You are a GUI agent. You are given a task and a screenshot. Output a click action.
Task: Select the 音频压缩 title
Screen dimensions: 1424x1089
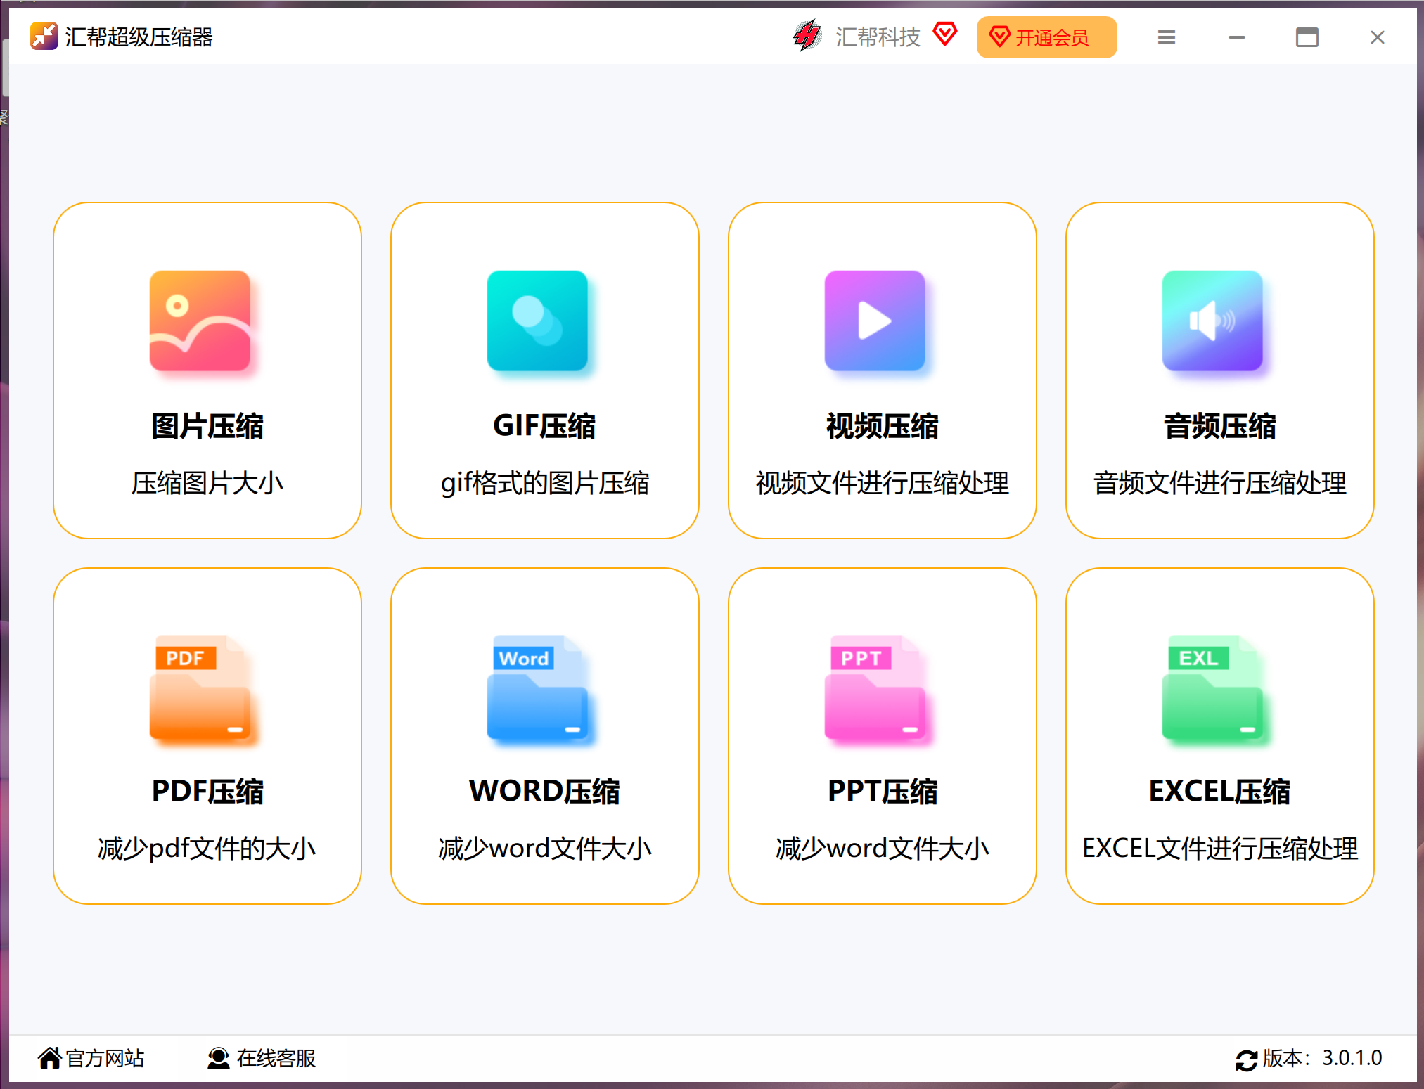[1220, 426]
